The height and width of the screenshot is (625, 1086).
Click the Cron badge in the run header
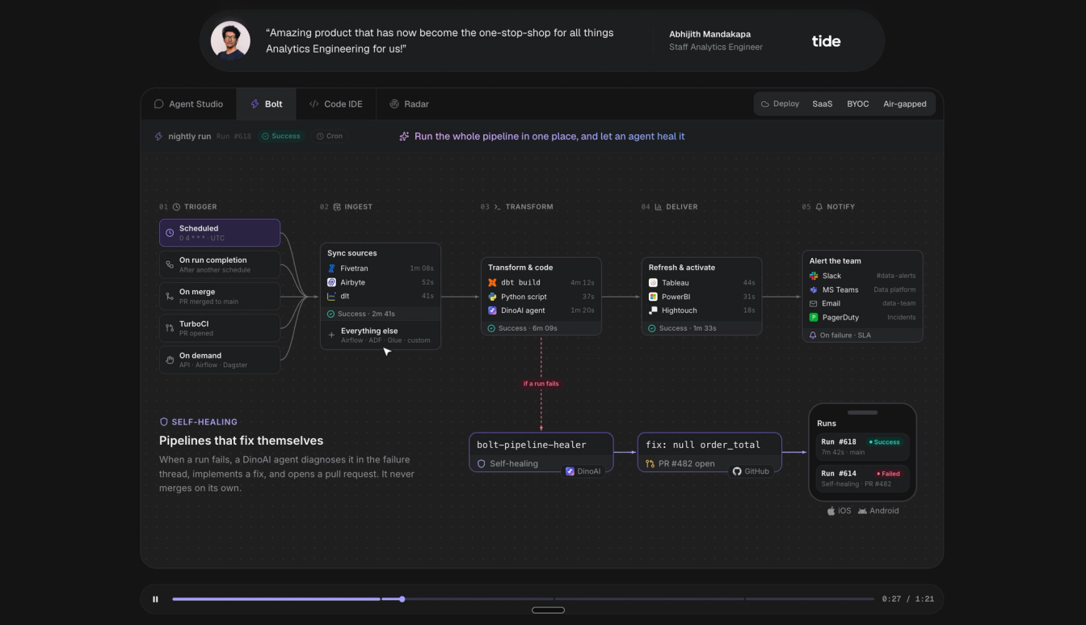point(330,137)
